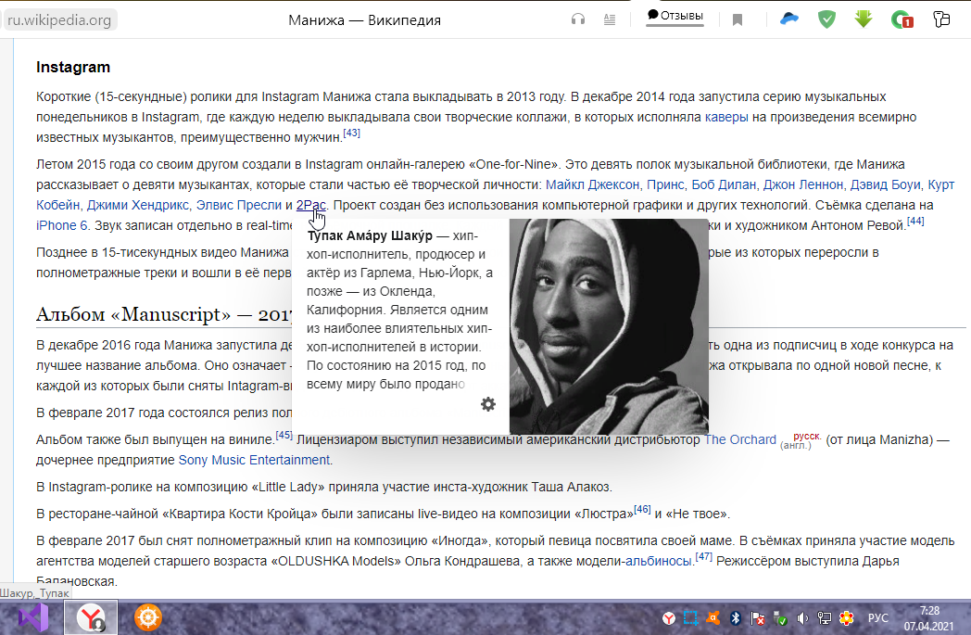Open the Bluetooth tray icon

tap(735, 618)
